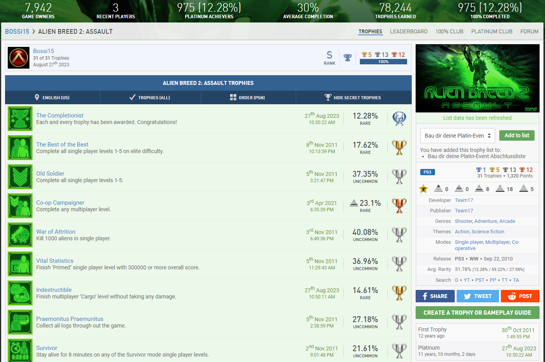Viewport: 545px width, 362px height.
Task: Open the Alien Breed 2 Assault cover image
Action: [x=477, y=78]
